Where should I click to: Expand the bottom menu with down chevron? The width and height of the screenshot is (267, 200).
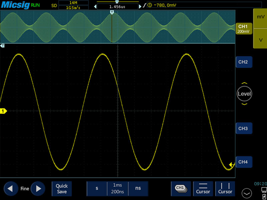[247, 193]
